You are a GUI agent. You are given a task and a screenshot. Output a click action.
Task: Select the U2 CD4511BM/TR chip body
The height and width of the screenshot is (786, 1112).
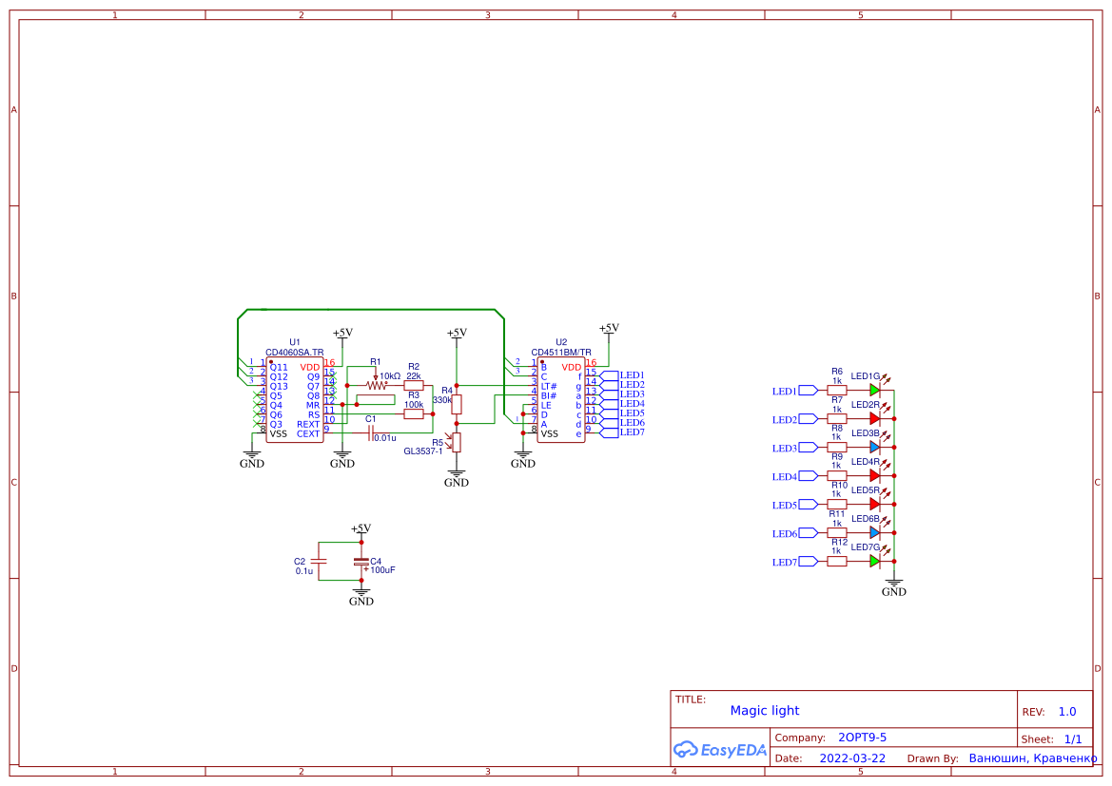coord(560,399)
